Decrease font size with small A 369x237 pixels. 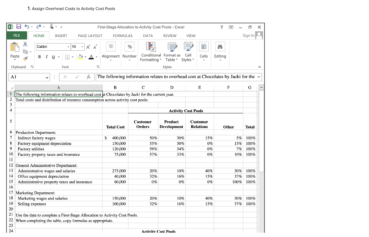(x=95, y=47)
